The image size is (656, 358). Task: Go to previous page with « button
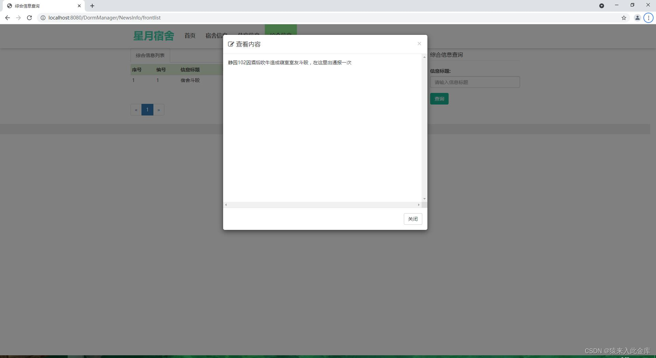(136, 110)
